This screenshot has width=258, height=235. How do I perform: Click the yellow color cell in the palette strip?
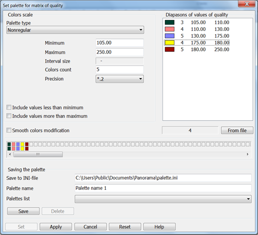pyautogui.click(x=22, y=144)
